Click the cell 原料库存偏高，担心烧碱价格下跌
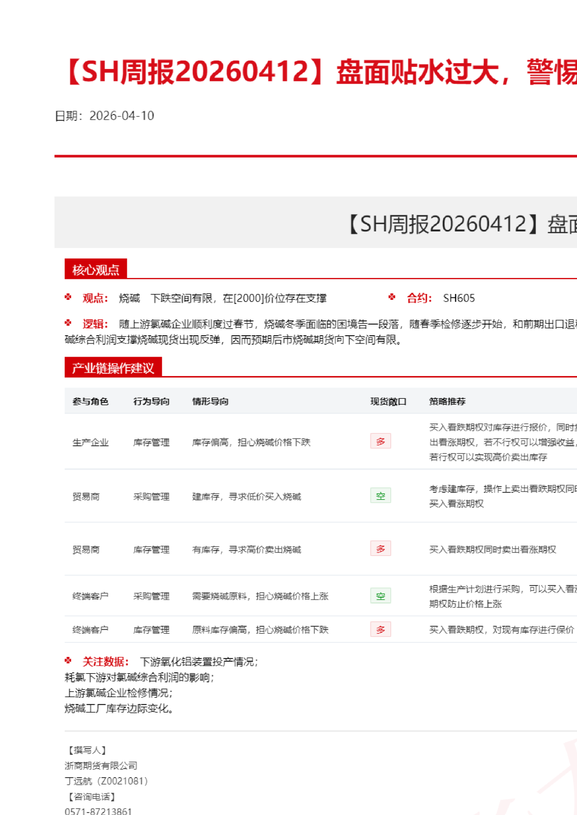This screenshot has height=815, width=577. (260, 629)
